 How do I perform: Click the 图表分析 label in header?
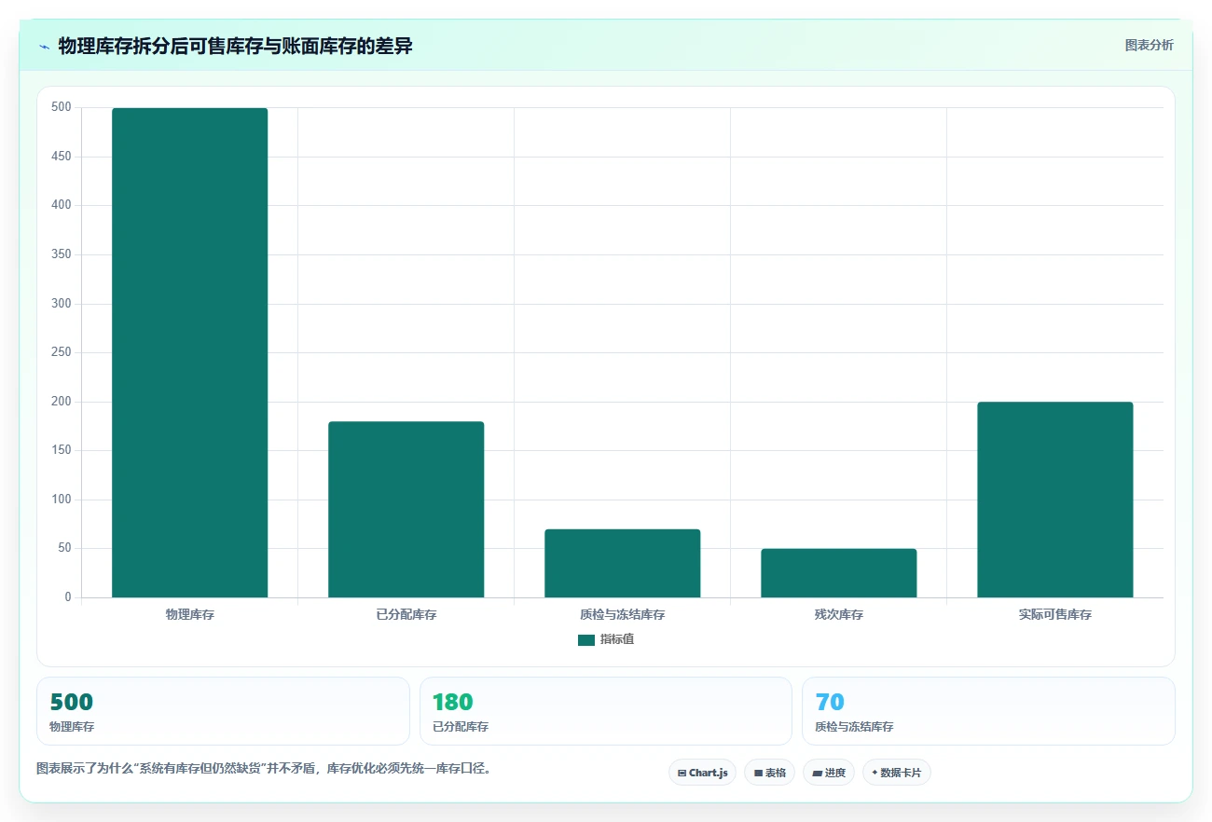(x=1149, y=45)
